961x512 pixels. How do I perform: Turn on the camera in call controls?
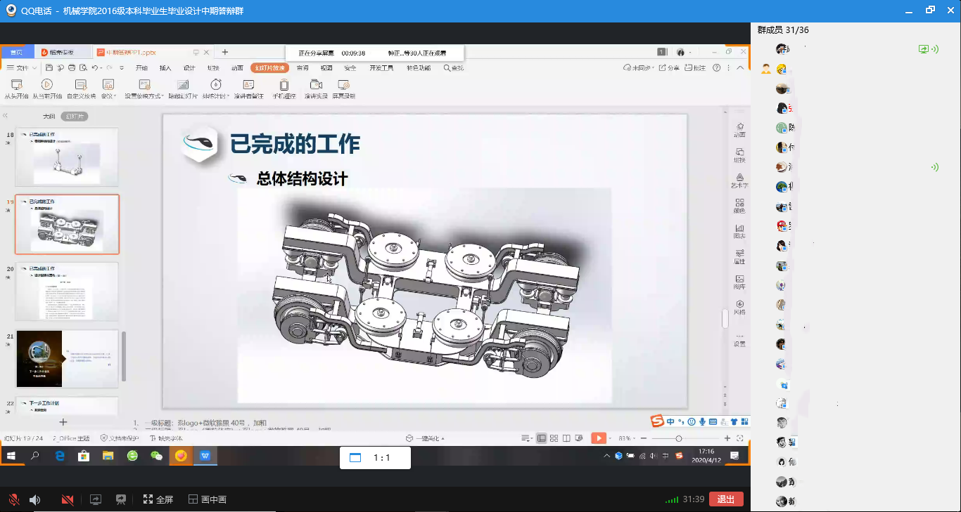point(68,499)
